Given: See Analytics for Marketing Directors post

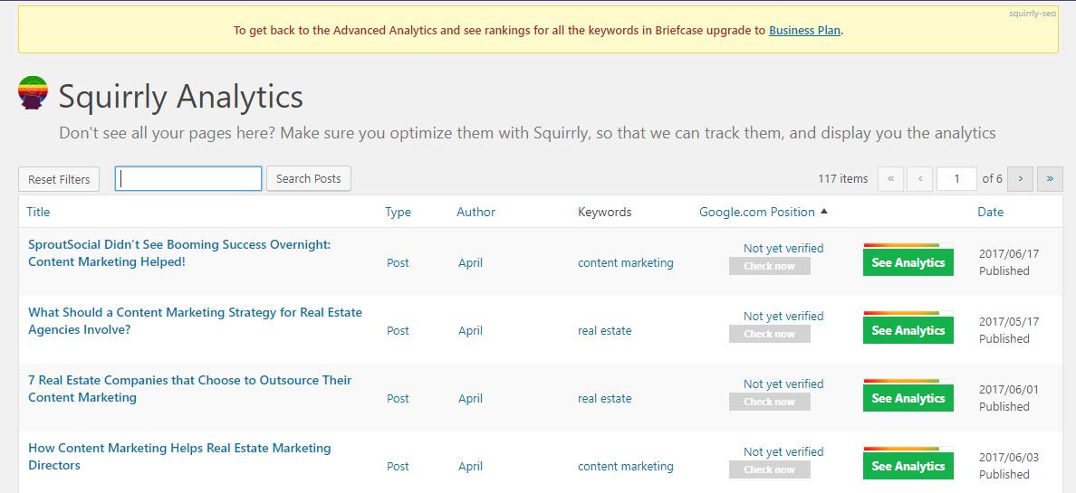Looking at the screenshot, I should 908,466.
